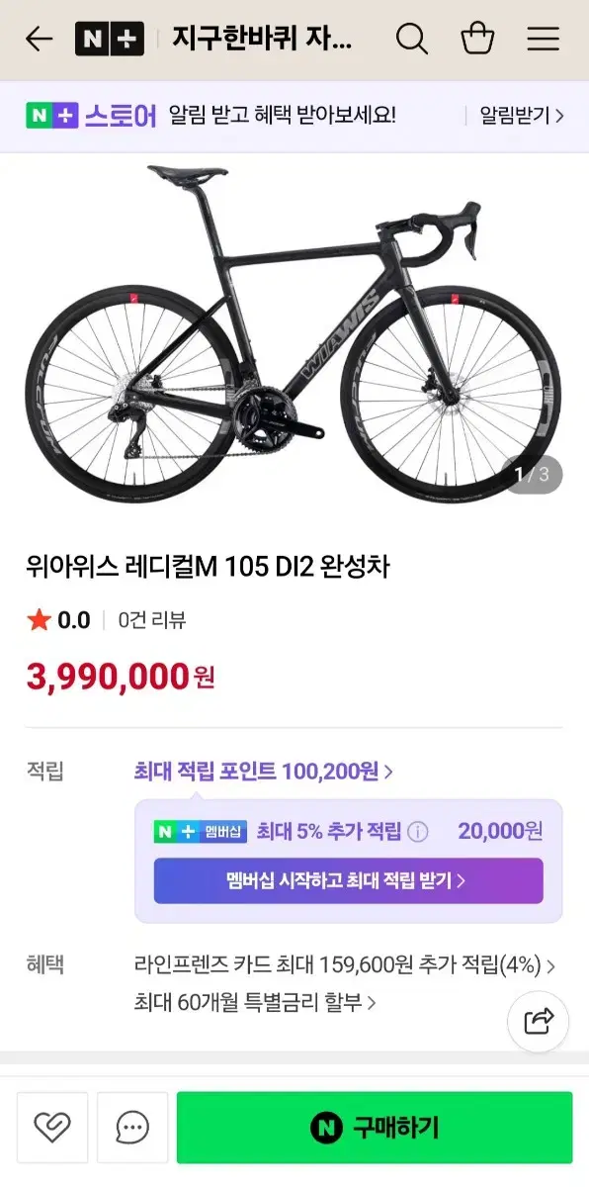The image size is (589, 1187).
Task: Open the search magnifier icon
Action: pos(412,39)
